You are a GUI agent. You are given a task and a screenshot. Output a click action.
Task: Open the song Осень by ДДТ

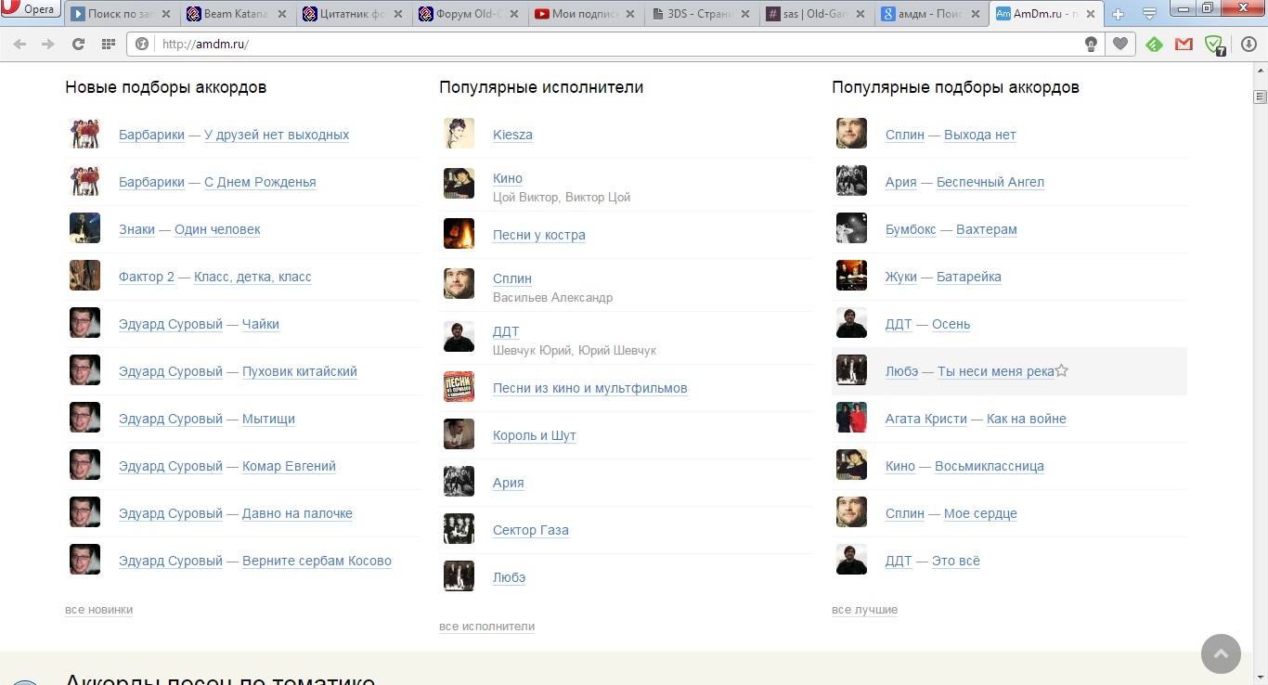point(951,324)
